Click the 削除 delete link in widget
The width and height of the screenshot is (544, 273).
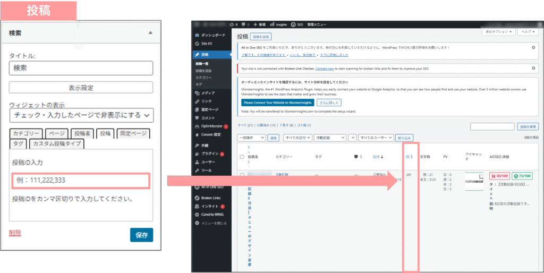15,233
